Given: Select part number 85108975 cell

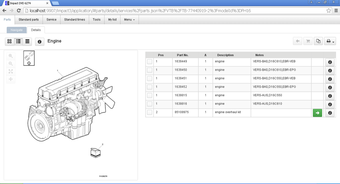Looking at the screenshot, I should [x=185, y=113].
